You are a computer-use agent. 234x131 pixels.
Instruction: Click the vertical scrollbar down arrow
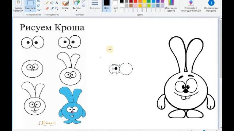(x=221, y=128)
